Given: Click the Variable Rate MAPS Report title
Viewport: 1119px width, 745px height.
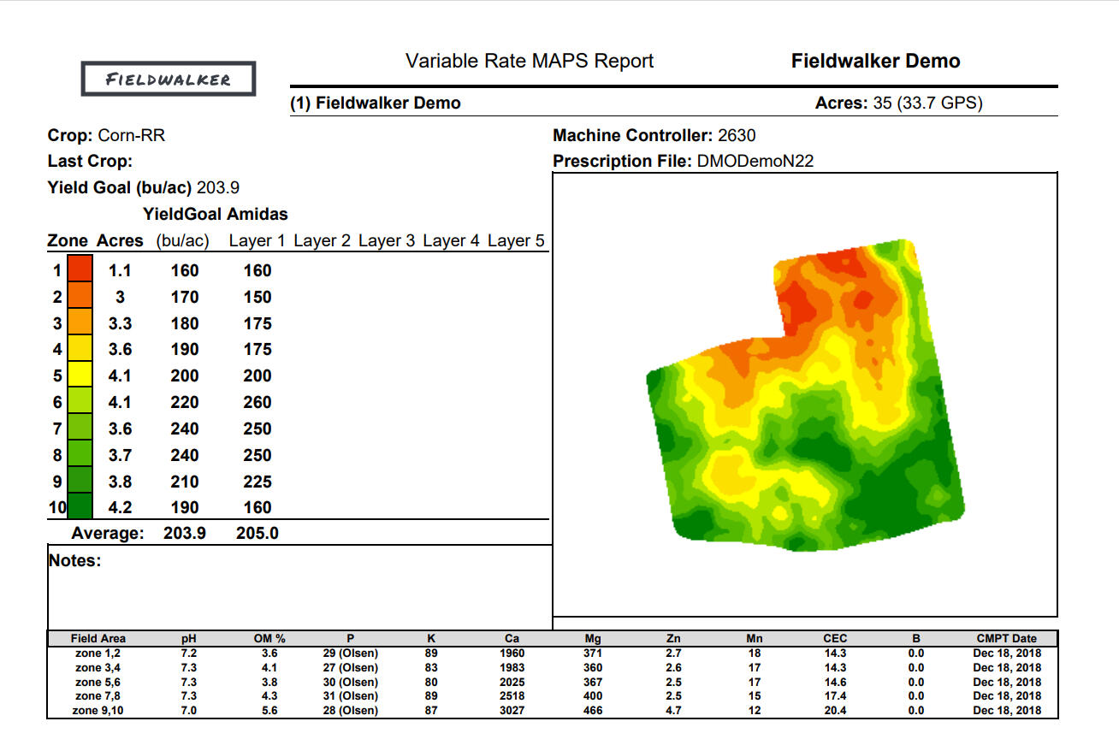Looking at the screenshot, I should tap(529, 62).
